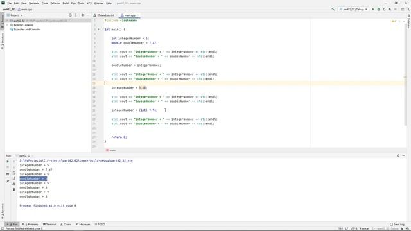This screenshot has height=231, width=411.
Task: Open the Build menu
Action: click(x=66, y=3)
